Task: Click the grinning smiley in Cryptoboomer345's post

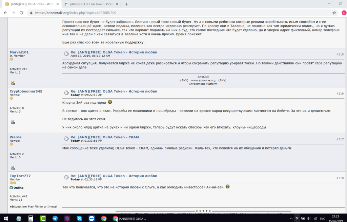Action: (110, 102)
